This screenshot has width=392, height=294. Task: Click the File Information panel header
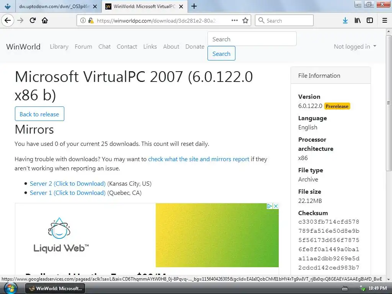tap(330, 75)
